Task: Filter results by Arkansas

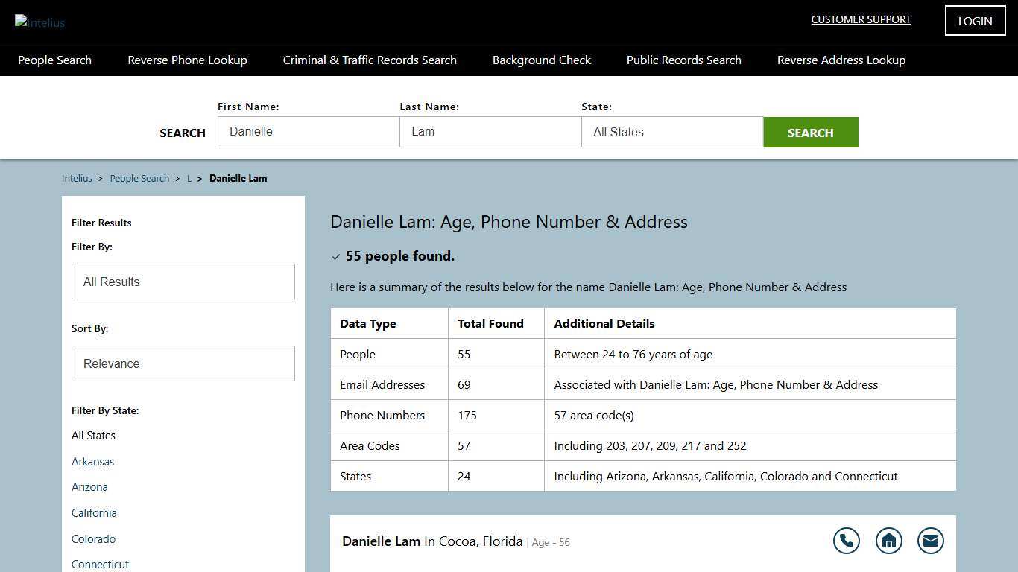Action: coord(92,462)
